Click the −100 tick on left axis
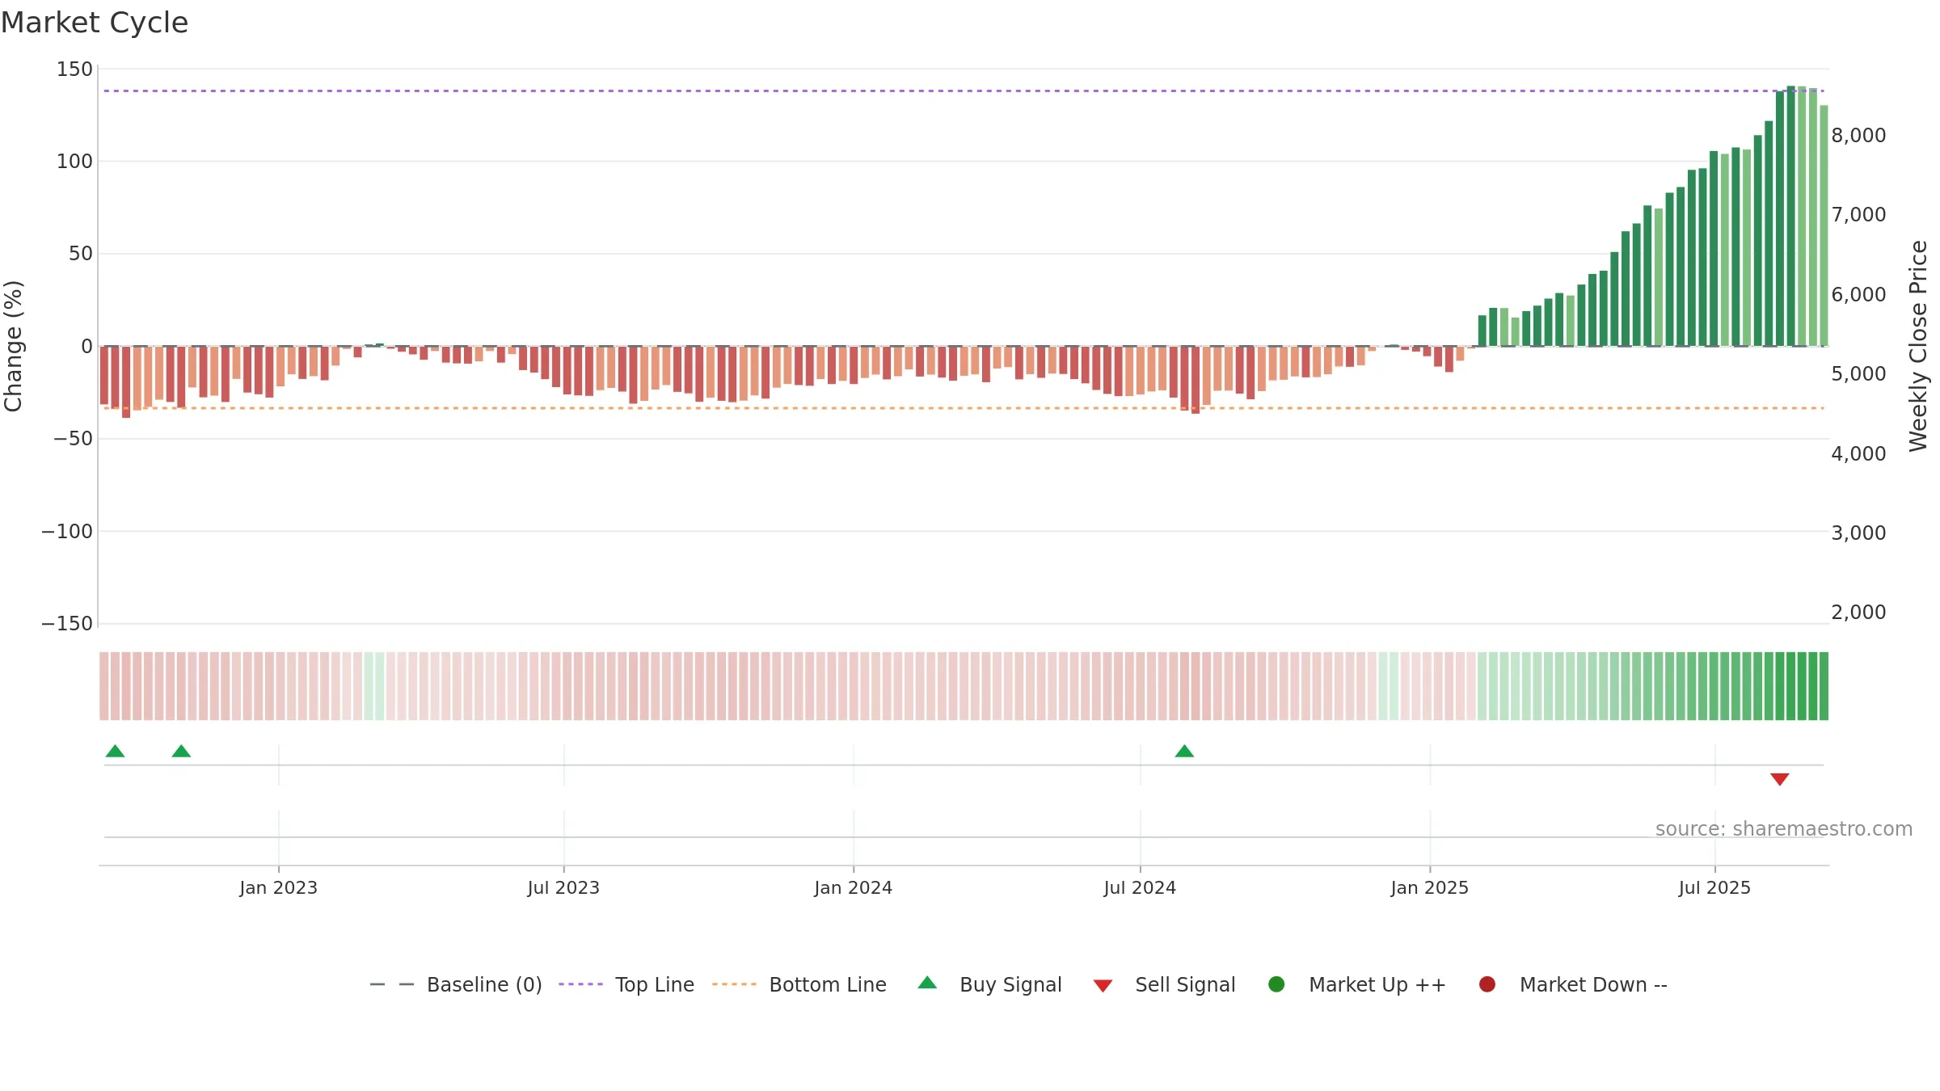 pos(67,532)
